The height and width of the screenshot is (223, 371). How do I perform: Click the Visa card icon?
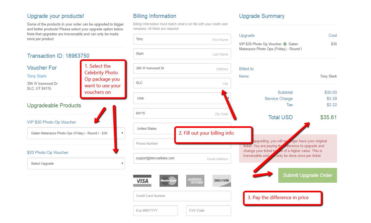[x=142, y=181]
